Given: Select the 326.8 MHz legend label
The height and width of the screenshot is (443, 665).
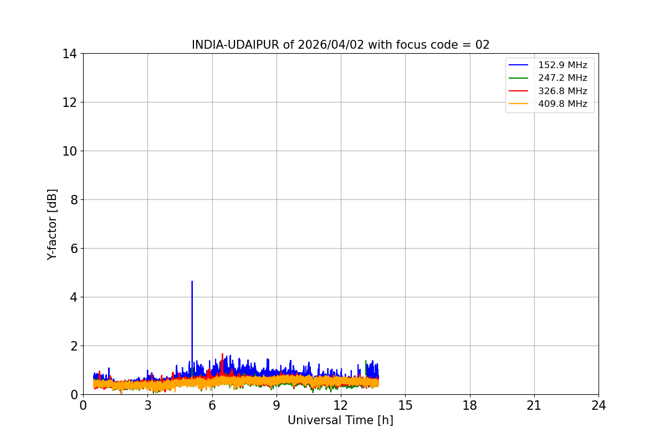Looking at the screenshot, I should click(x=562, y=91).
